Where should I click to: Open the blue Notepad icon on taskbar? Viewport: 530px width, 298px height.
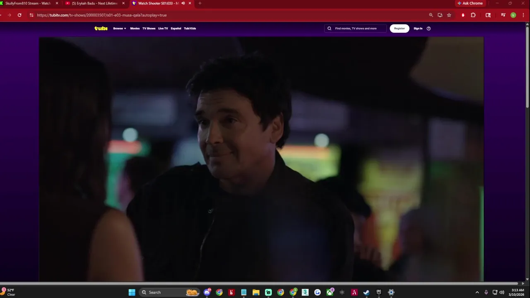[244, 292]
